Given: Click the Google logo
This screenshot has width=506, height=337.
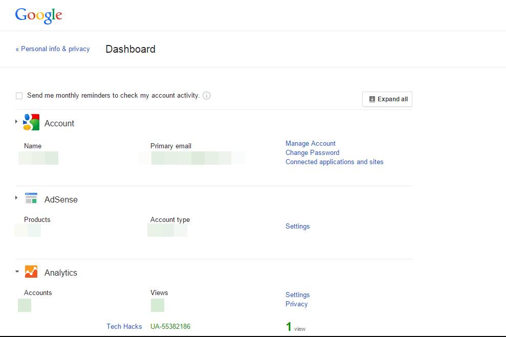Looking at the screenshot, I should (x=38, y=15).
